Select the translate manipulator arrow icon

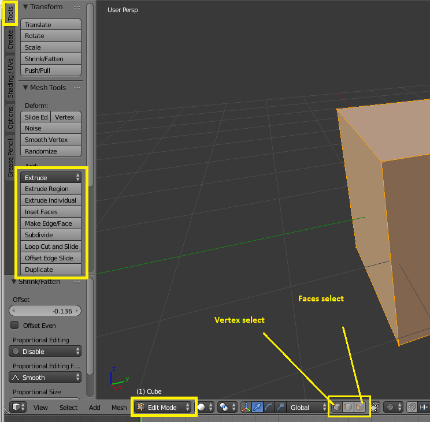point(257,407)
